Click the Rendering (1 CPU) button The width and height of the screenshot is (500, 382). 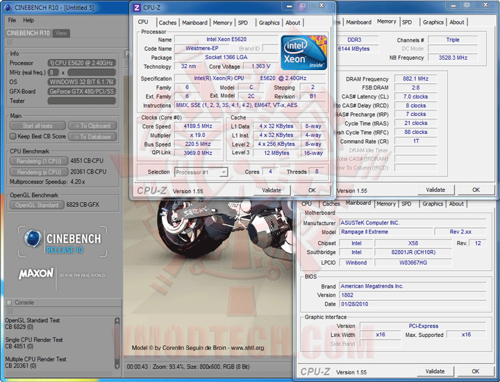click(x=38, y=161)
